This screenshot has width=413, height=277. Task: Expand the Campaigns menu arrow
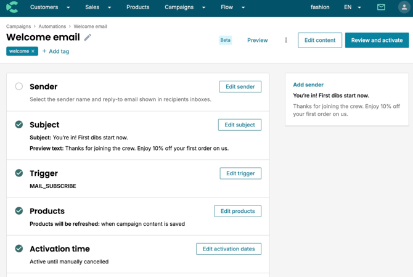tap(203, 7)
